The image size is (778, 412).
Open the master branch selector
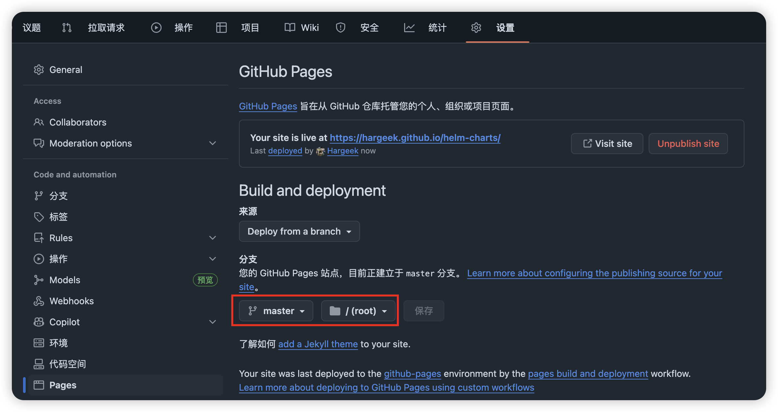pos(276,311)
